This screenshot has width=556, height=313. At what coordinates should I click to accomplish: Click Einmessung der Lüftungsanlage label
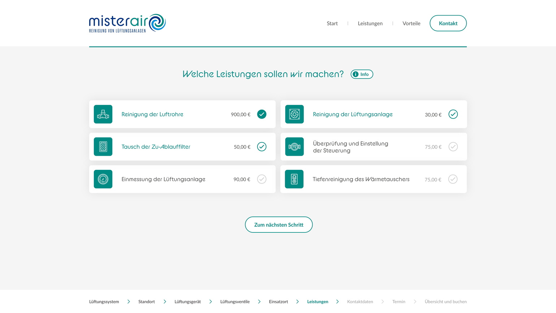[164, 179]
